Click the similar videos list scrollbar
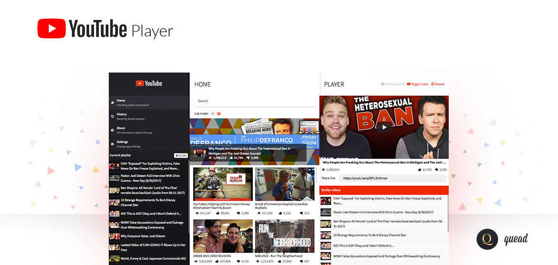The width and height of the screenshot is (558, 265). [x=448, y=213]
